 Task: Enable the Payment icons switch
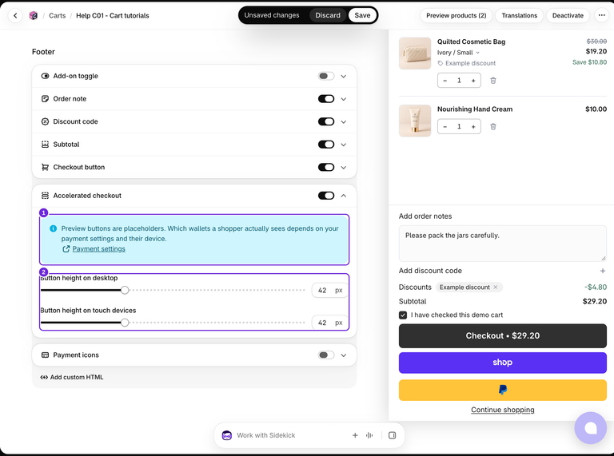coord(326,355)
